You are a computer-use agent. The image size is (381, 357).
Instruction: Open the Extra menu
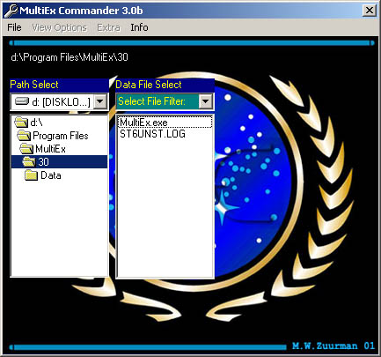click(x=108, y=27)
